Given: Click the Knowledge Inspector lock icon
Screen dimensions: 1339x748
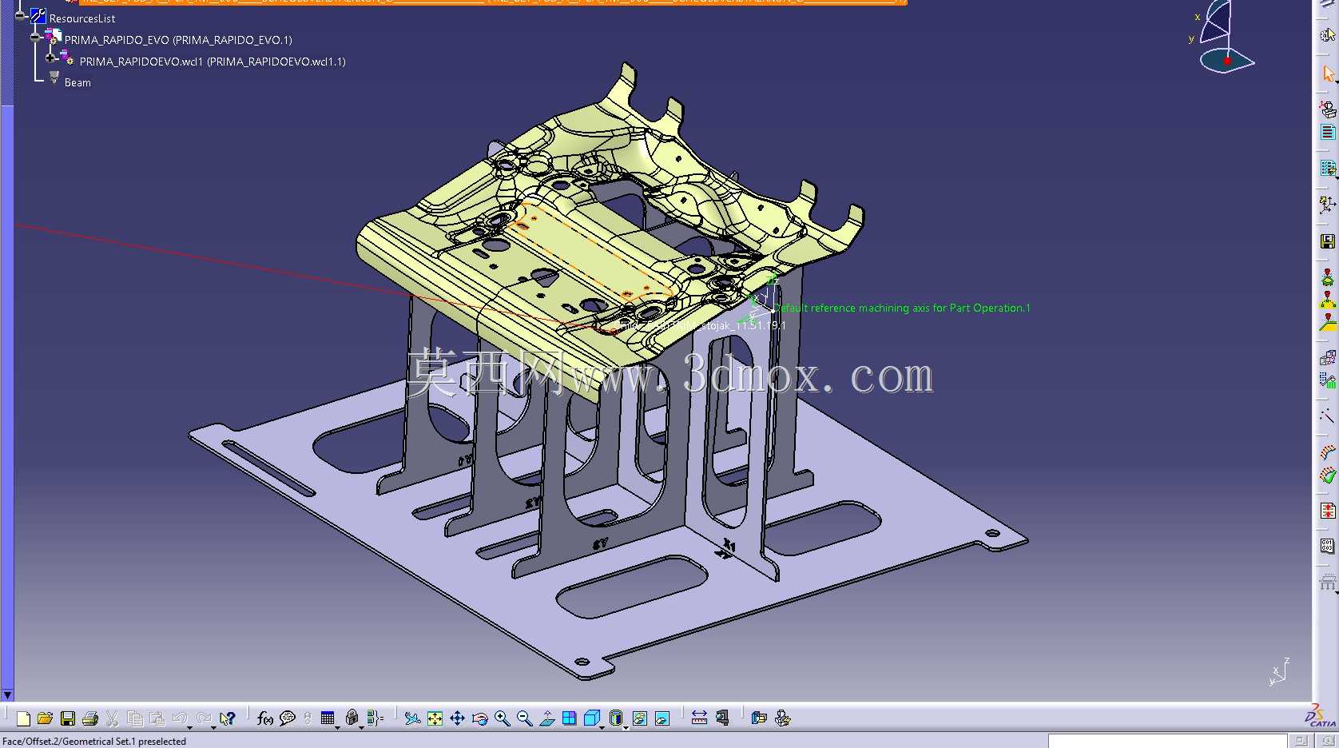Looking at the screenshot, I should coord(352,718).
